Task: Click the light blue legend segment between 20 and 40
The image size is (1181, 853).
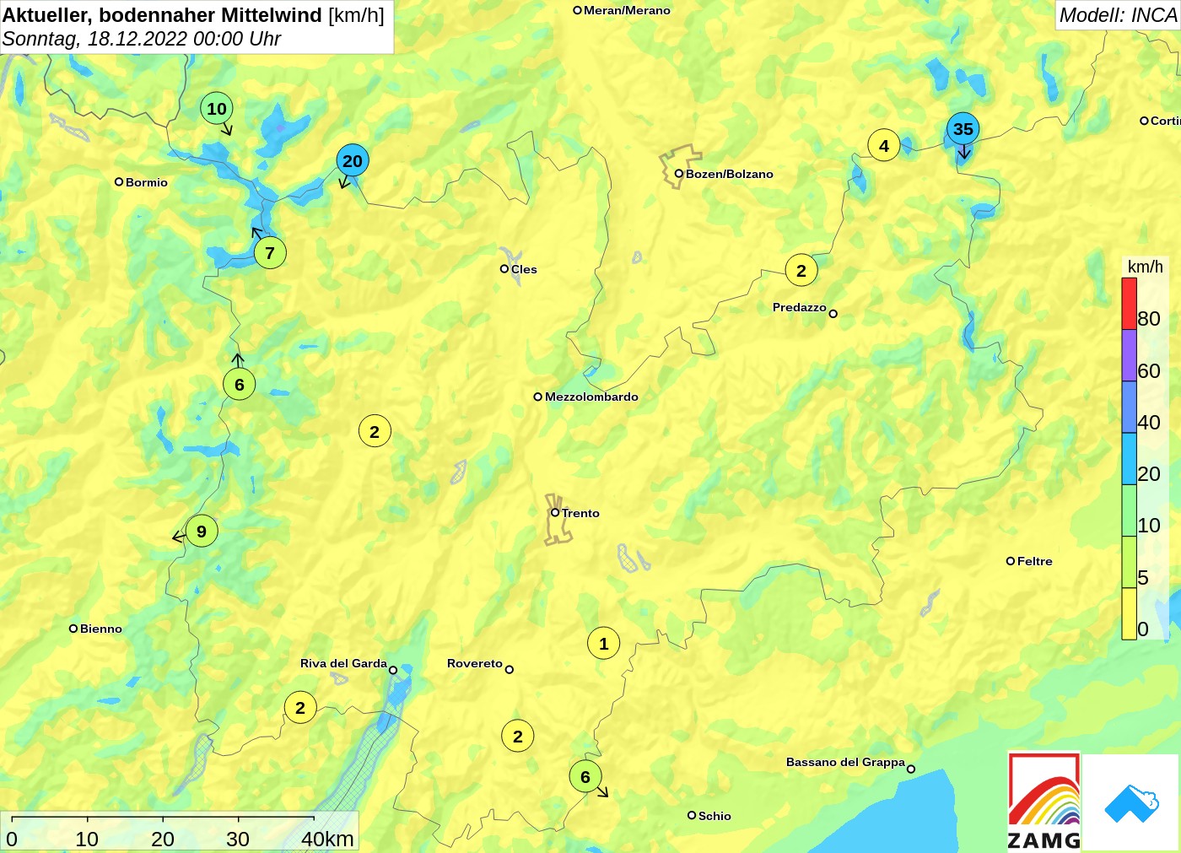Action: 1129,458
